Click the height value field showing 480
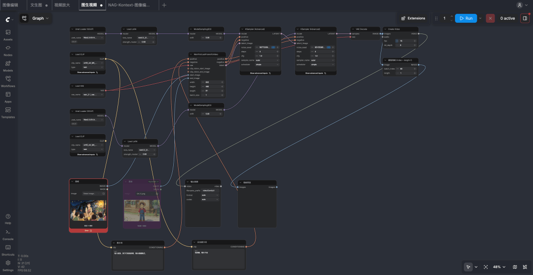This screenshot has width=533, height=275. [x=213, y=87]
